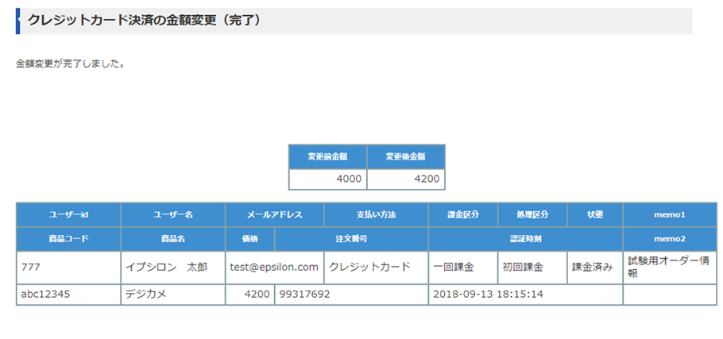
Task: Select the new amount 4200 under 変更後金額
Action: (x=427, y=179)
